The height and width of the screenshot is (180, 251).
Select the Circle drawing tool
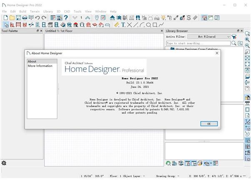coord(148,25)
